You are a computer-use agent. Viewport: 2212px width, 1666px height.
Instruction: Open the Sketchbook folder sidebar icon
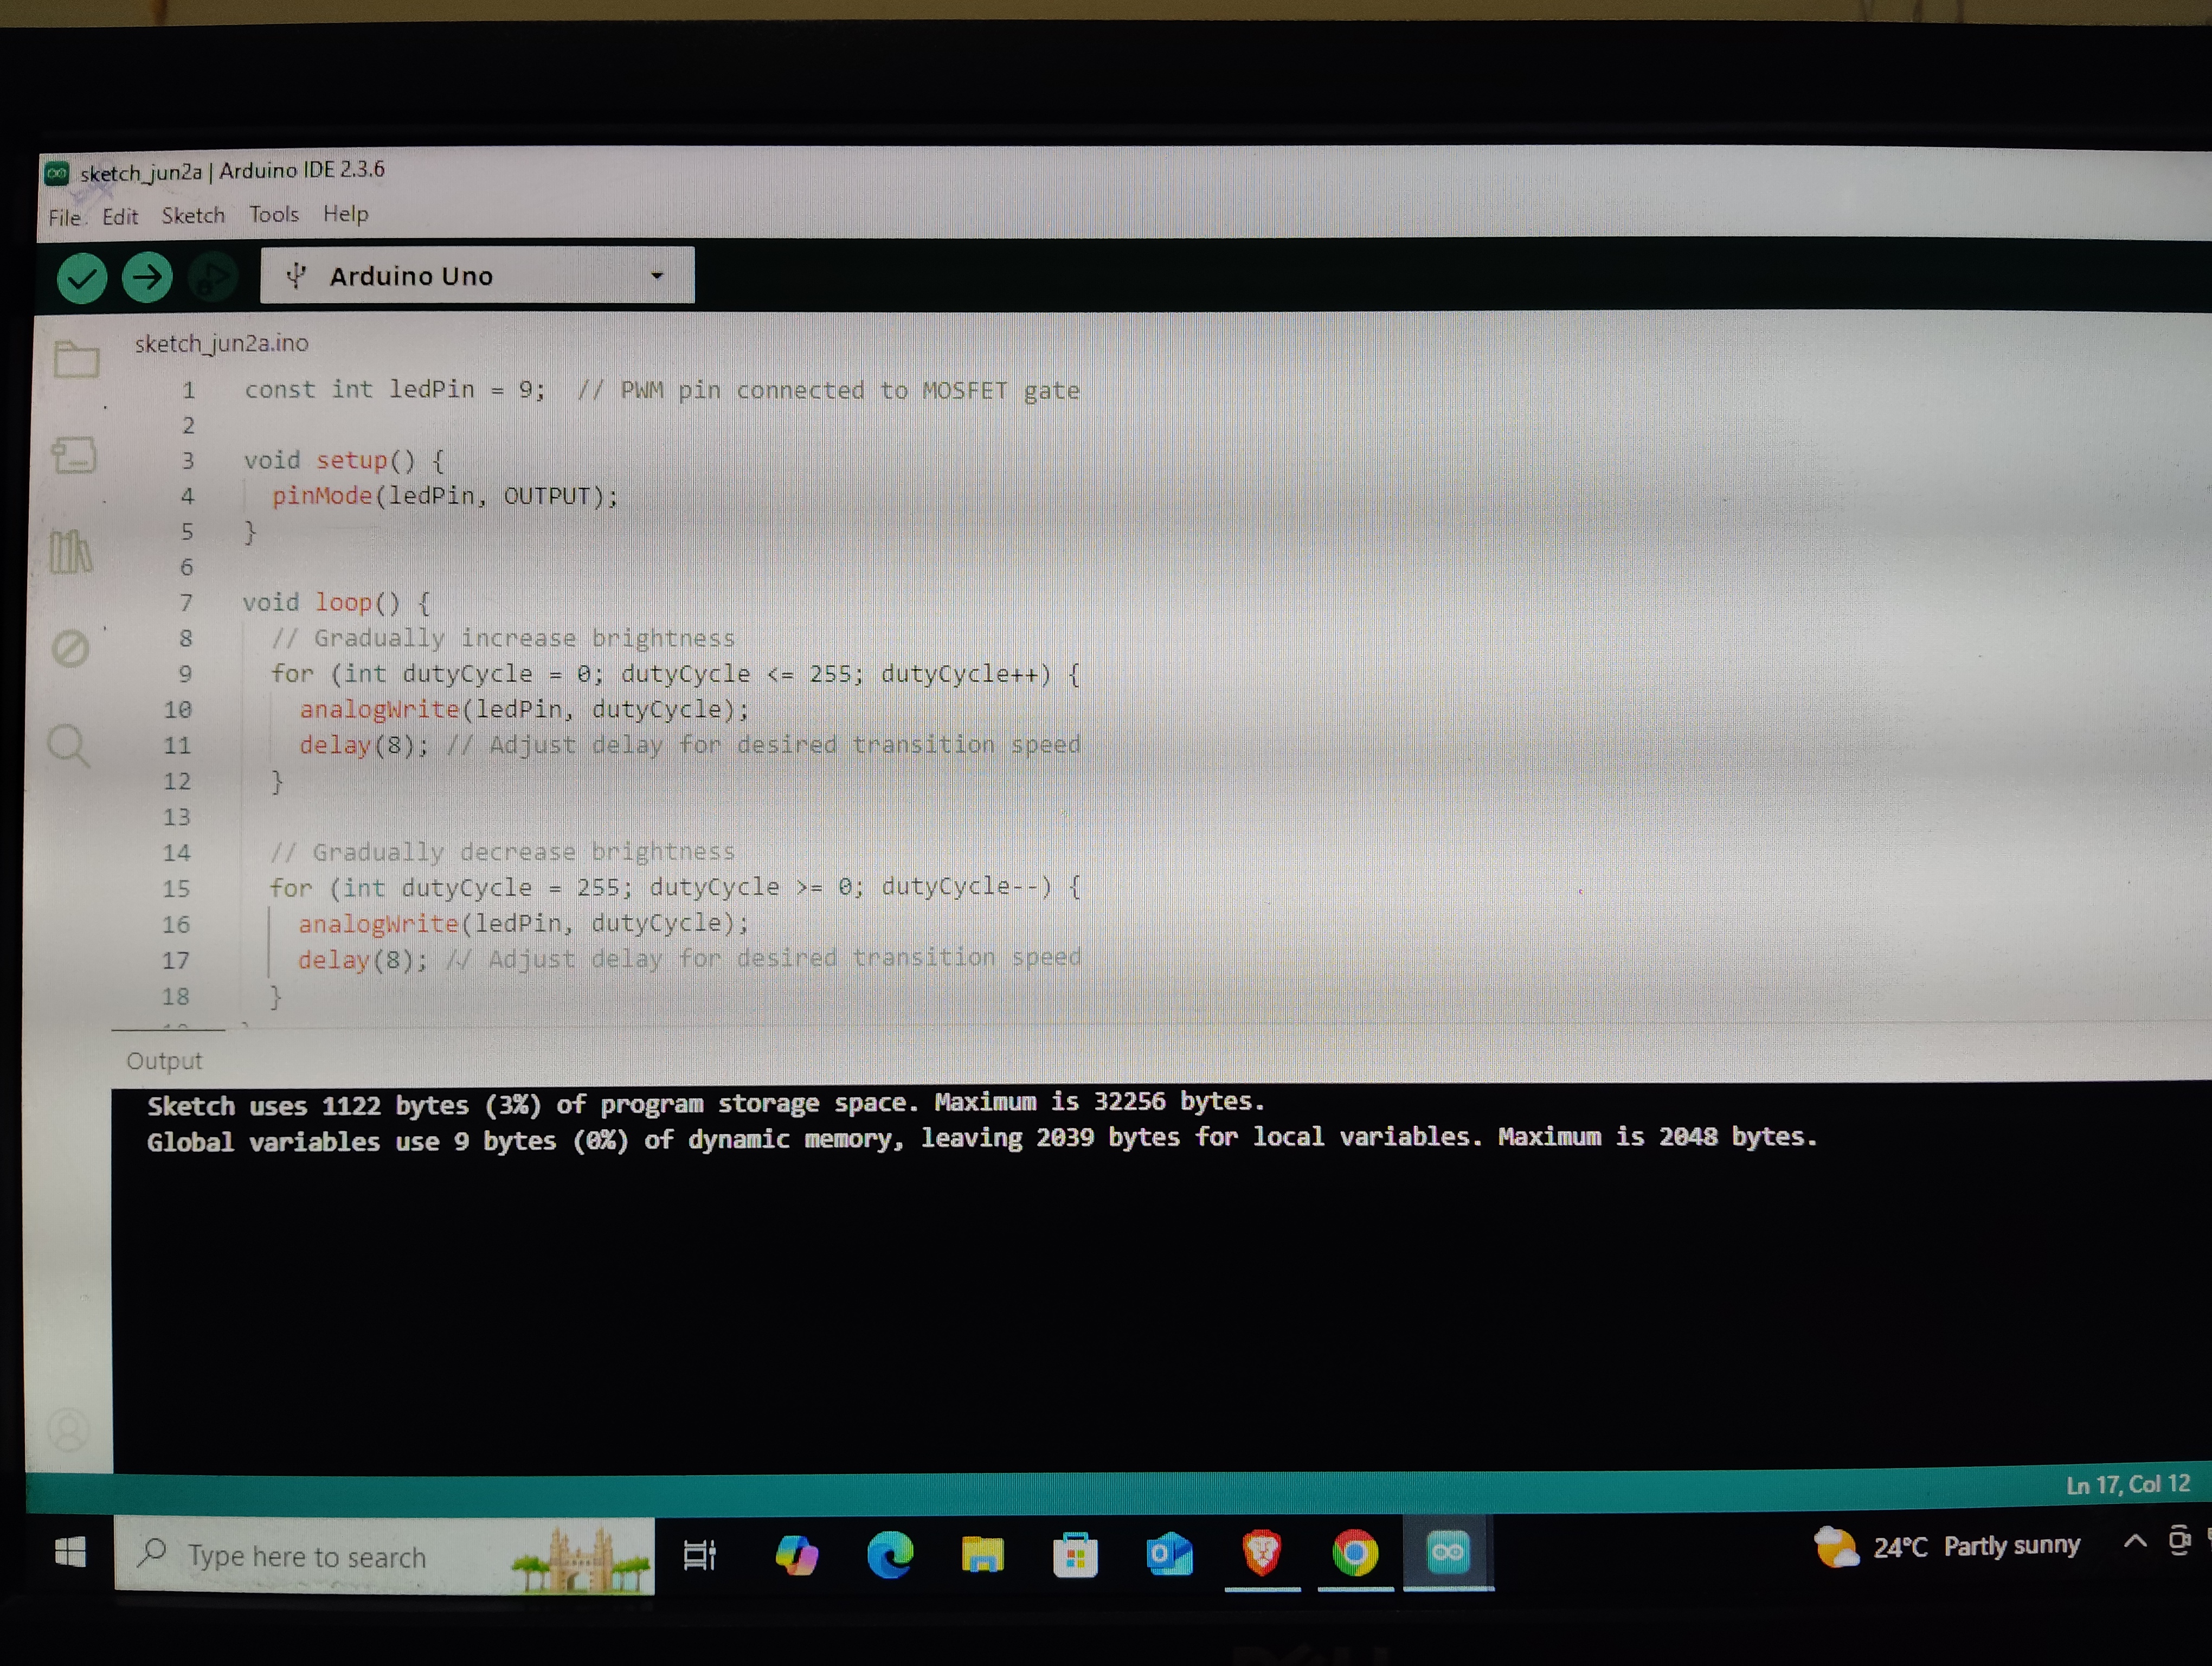76,359
